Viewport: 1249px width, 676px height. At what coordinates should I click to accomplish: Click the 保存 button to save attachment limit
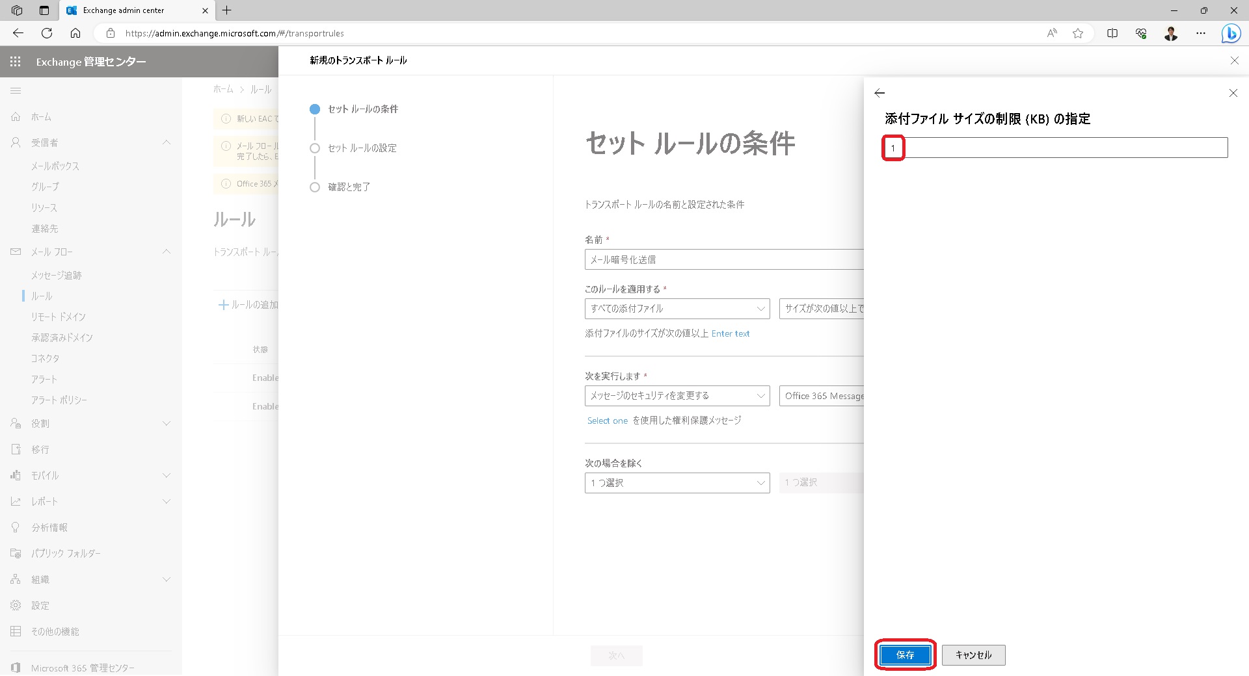click(905, 655)
